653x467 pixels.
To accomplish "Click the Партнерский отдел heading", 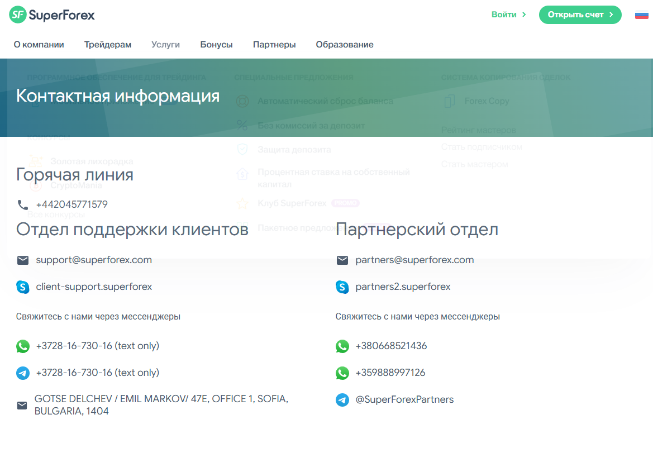I will pyautogui.click(x=417, y=230).
